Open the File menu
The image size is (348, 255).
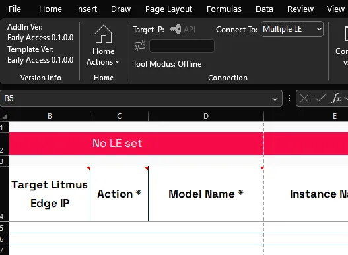(x=15, y=9)
